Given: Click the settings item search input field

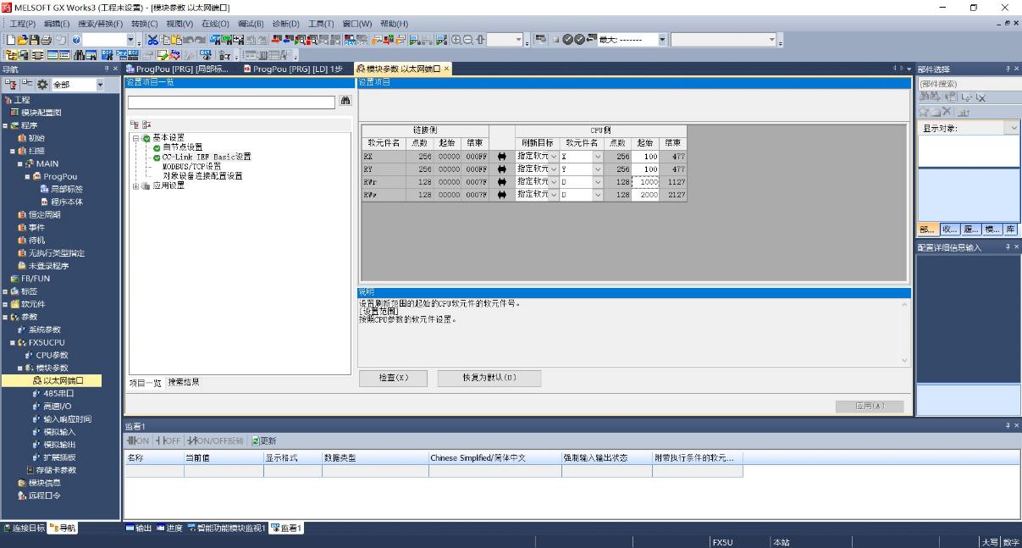Looking at the screenshot, I should 231,102.
